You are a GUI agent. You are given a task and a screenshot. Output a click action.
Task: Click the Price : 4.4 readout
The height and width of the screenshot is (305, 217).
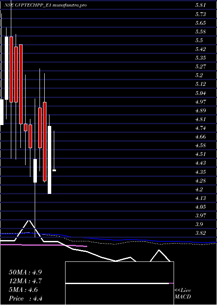pos(26,298)
